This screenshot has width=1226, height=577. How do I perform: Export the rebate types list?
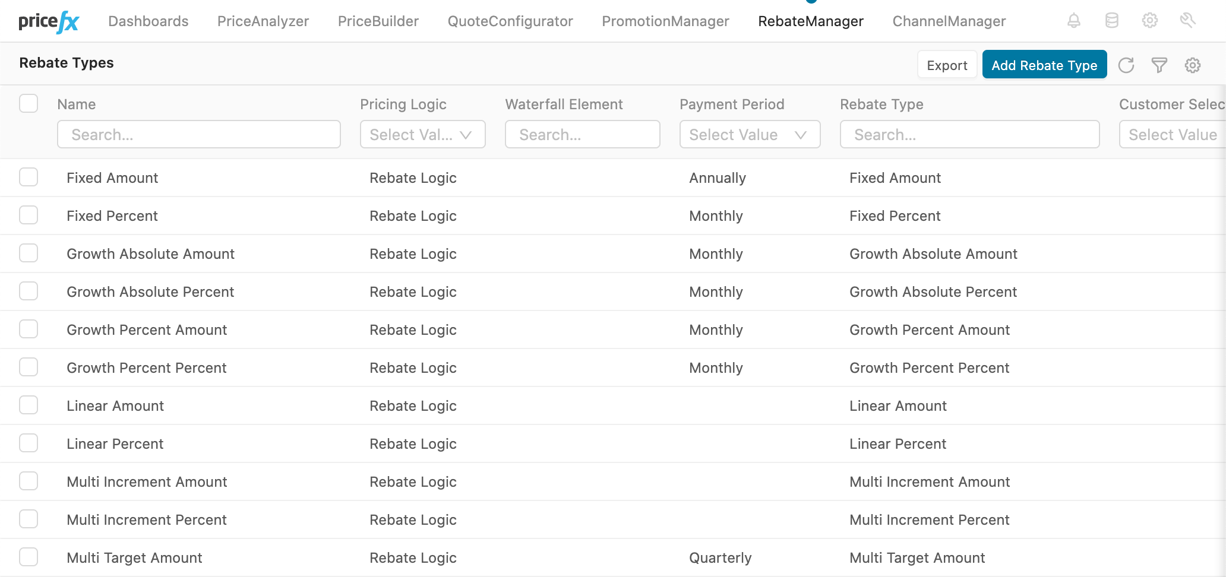[947, 65]
